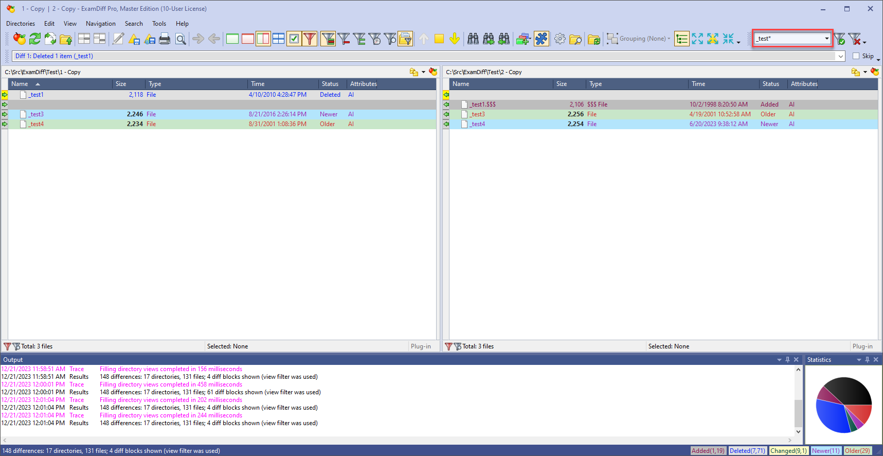Open the Search menu
Viewport: 883px width, 456px height.
[x=134, y=24]
